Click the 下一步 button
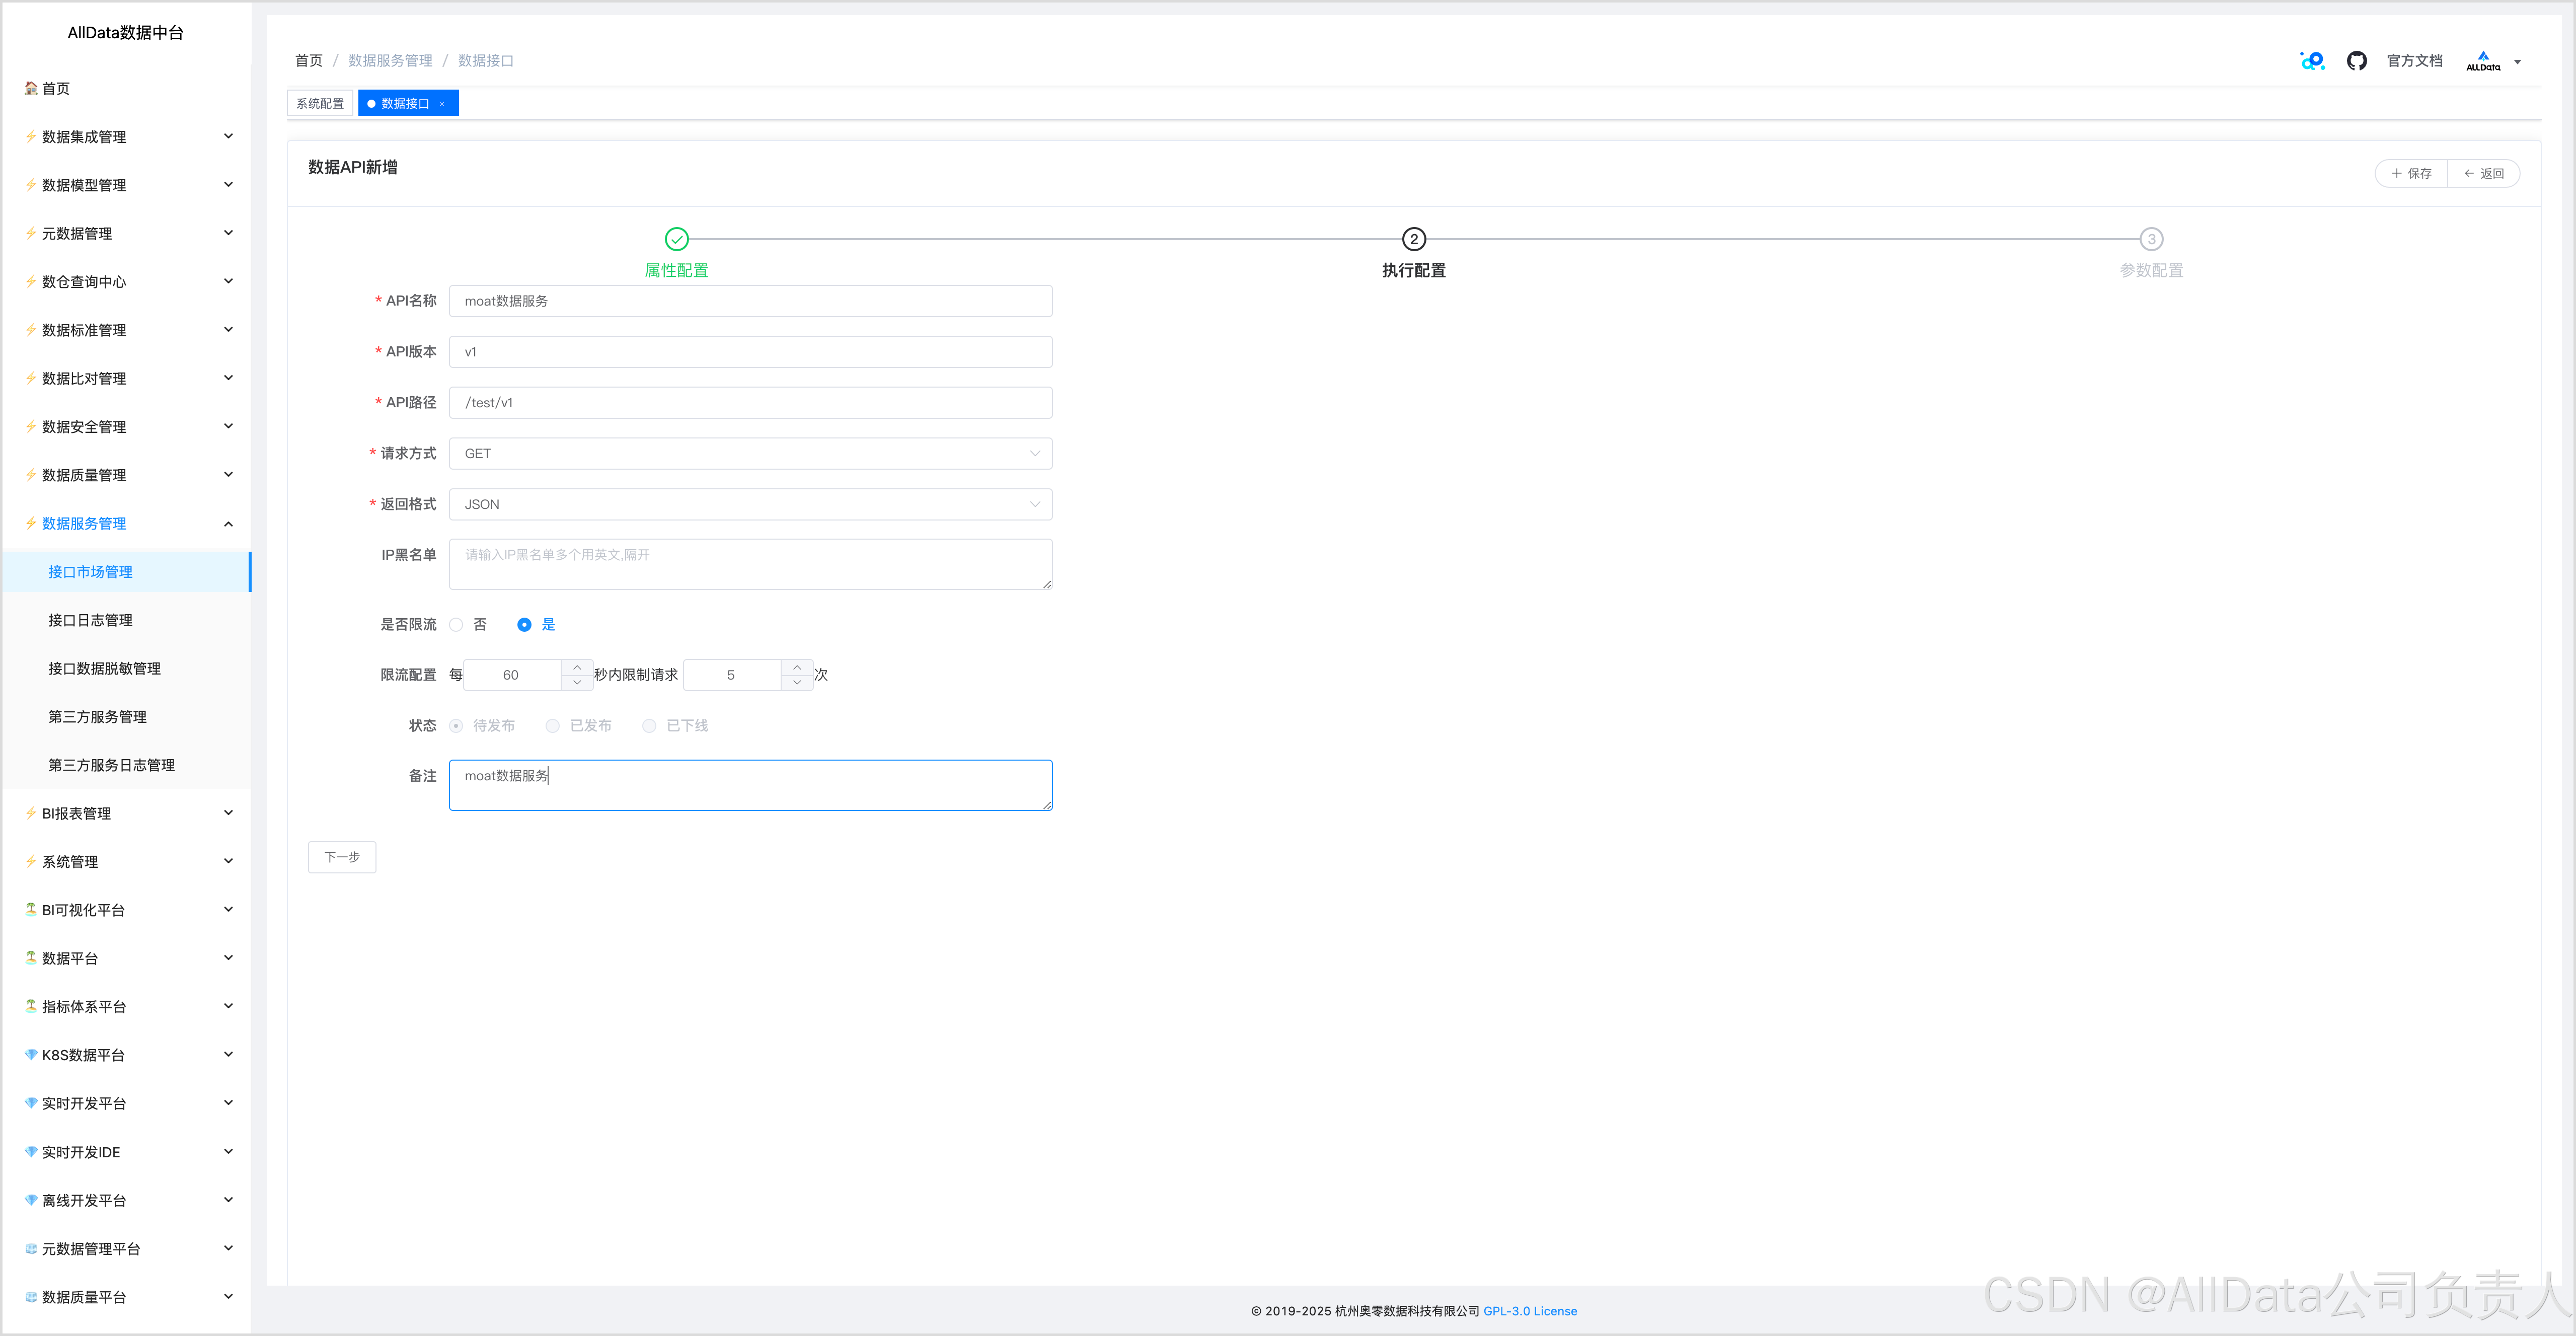The width and height of the screenshot is (2576, 1336). (x=342, y=857)
